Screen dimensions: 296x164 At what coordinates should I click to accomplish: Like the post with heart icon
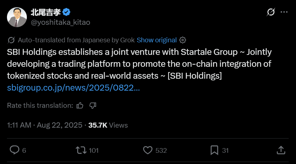[148, 150]
